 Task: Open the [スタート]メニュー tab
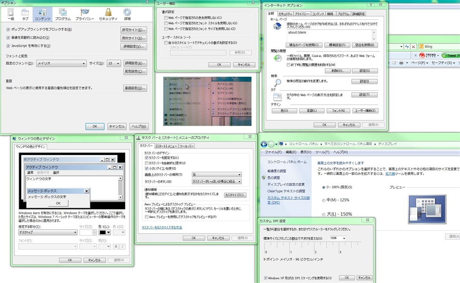click(166, 146)
